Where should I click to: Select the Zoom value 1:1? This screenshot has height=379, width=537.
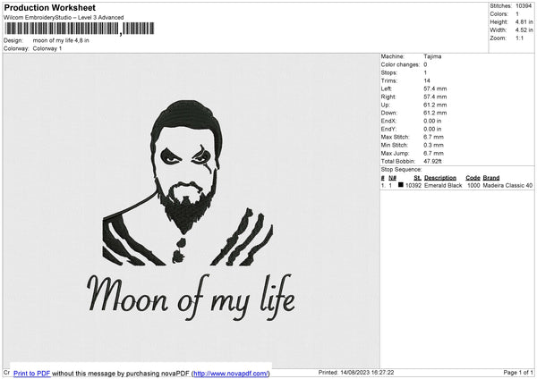coord(519,38)
